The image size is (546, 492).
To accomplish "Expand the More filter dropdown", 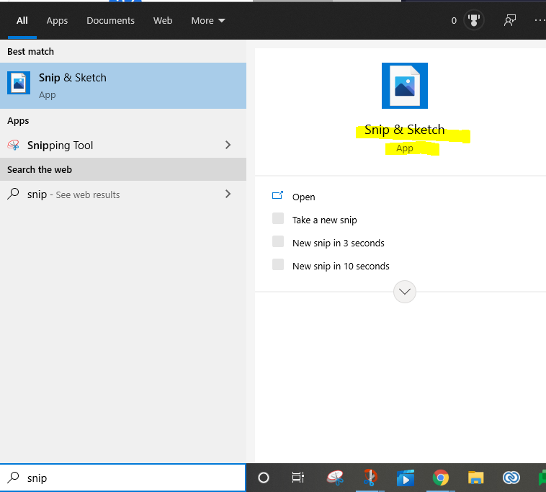I will pyautogui.click(x=208, y=21).
